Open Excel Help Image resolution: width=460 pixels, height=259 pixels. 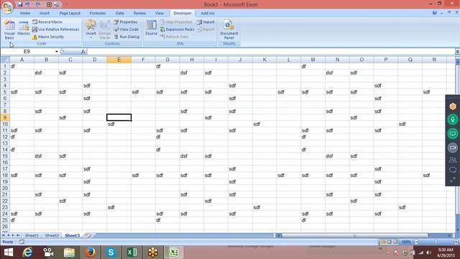[x=434, y=13]
